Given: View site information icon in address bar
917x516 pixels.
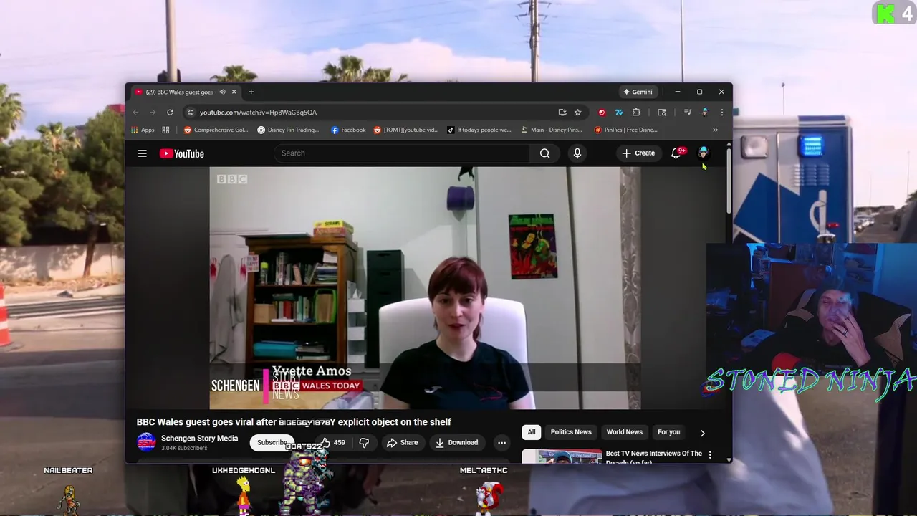Looking at the screenshot, I should point(190,112).
